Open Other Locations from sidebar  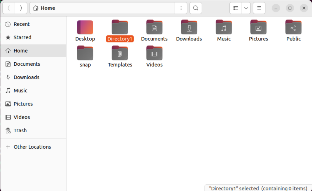32,147
